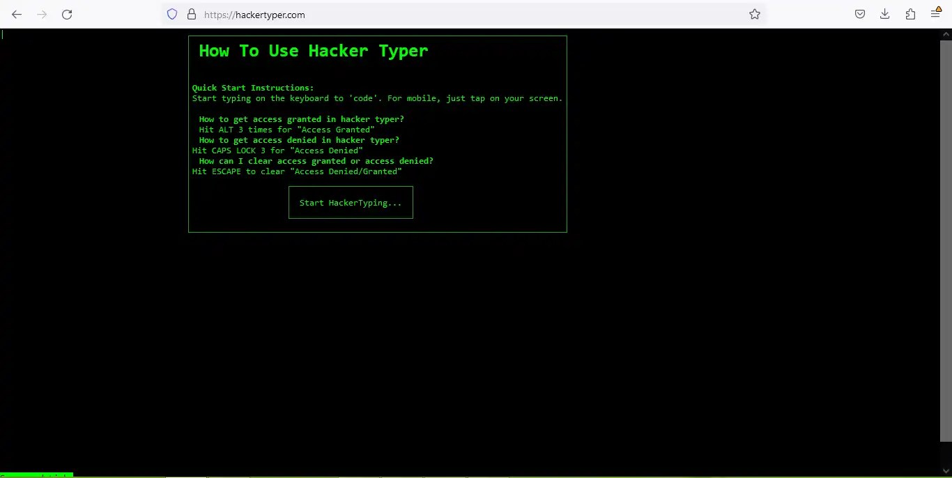Screen dimensions: 952x478
Task: Click 'Hit CAPS LOCK 3' line
Action: [277, 151]
